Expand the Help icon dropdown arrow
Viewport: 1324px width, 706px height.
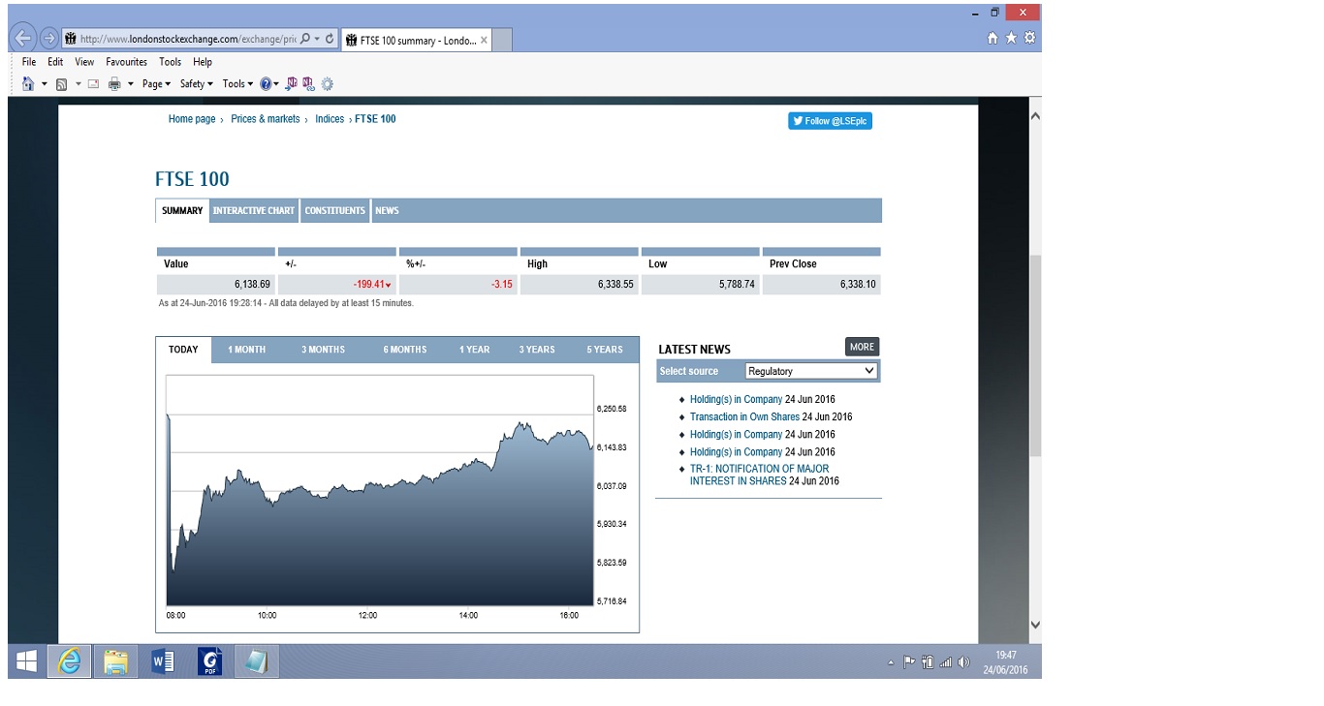coord(276,84)
